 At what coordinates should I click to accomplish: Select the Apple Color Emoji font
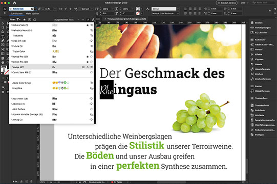coord(51,83)
